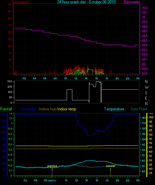Screen dimensions: 155x185
Task: Click the Indoor hum legend label
Action: click(x=48, y=109)
